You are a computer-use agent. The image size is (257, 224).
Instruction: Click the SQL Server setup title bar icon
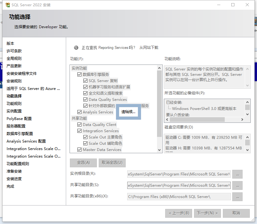coord(8,5)
